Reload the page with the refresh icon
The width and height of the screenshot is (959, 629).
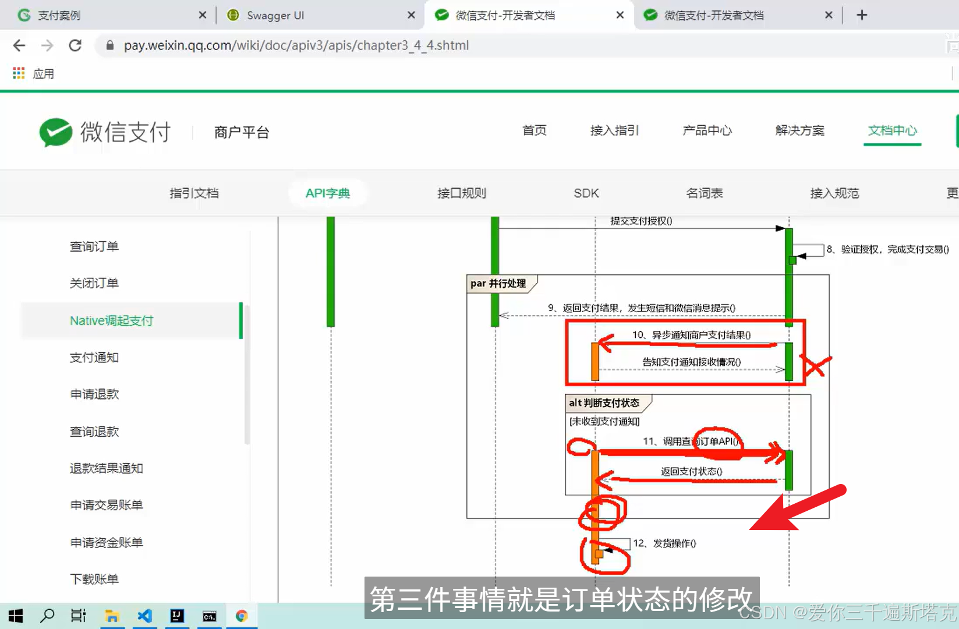click(x=75, y=45)
